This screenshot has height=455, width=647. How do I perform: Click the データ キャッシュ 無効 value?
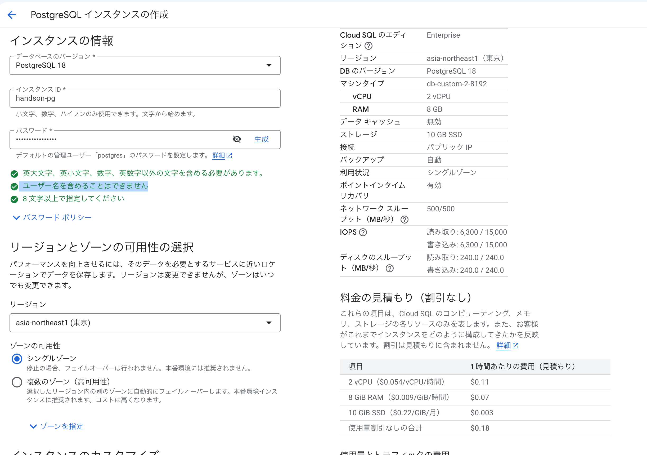tap(434, 122)
